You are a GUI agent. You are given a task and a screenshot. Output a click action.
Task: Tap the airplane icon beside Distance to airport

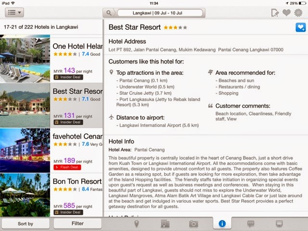point(111,117)
